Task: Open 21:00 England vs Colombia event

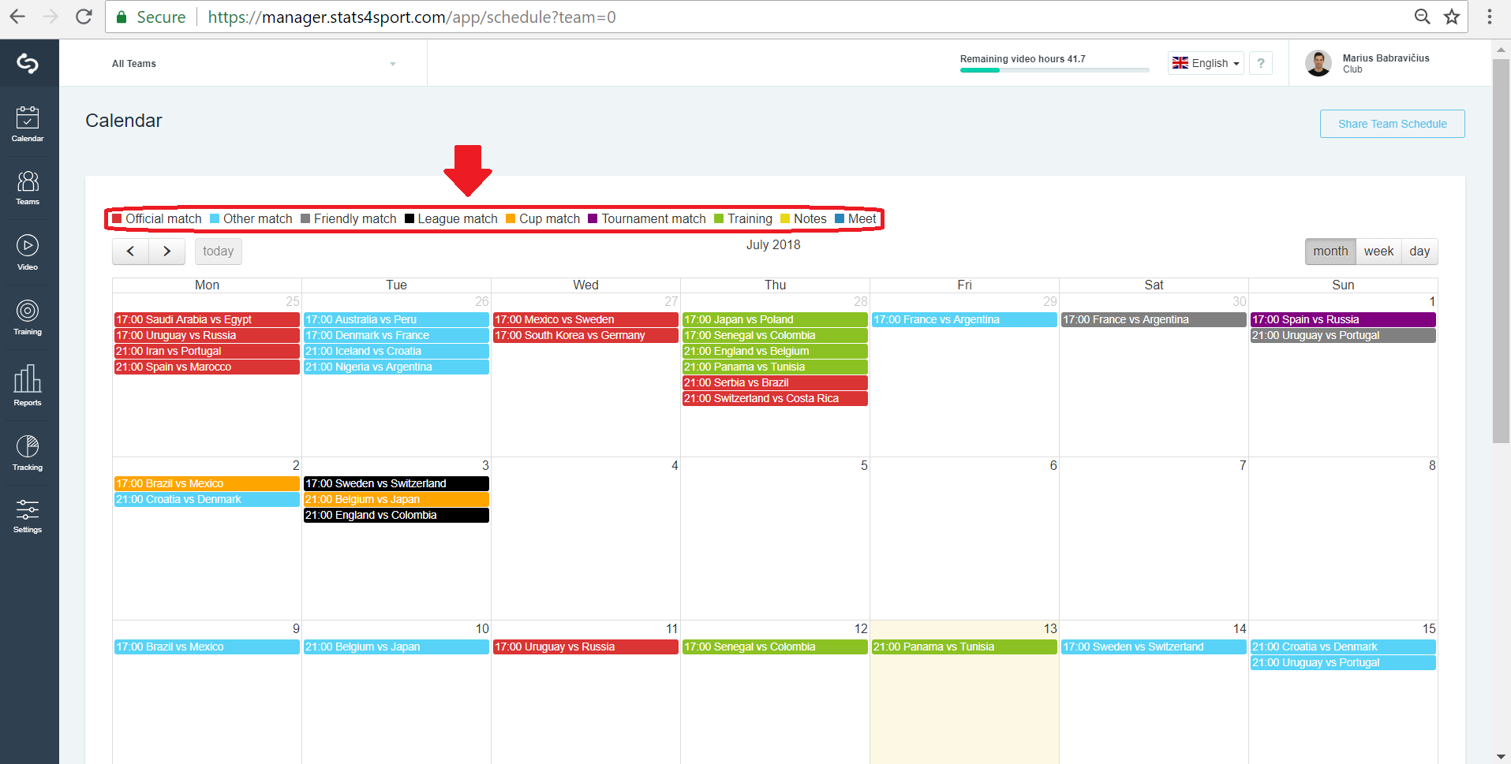Action: tap(396, 515)
